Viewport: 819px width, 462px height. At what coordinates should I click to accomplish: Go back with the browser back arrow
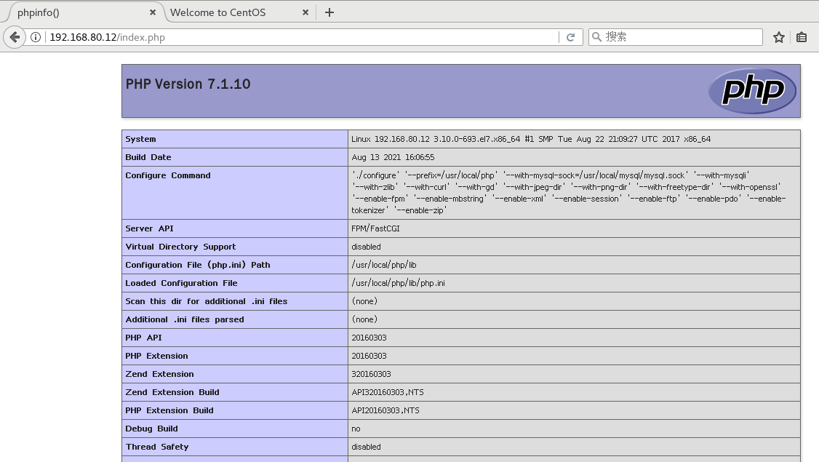[x=15, y=37]
